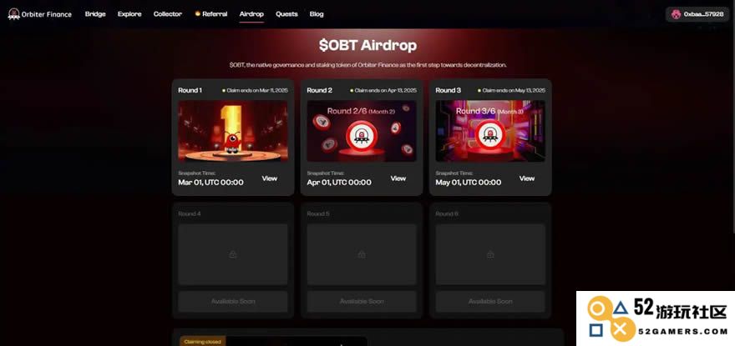Click the Round 4 Available Soon button

[233, 302]
